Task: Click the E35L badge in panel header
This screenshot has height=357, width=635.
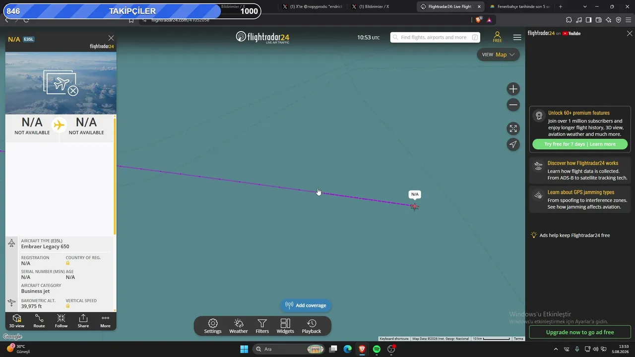Action: coord(29,39)
